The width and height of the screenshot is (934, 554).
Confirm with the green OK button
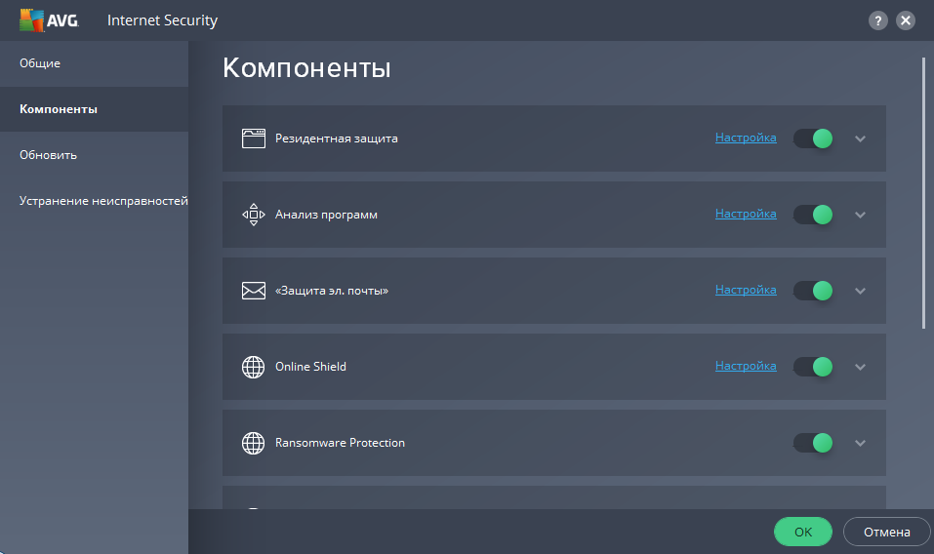pyautogui.click(x=803, y=532)
